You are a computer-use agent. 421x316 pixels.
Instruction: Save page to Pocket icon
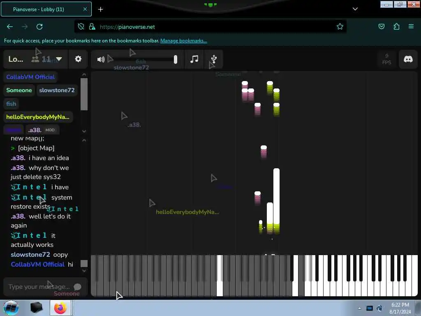(381, 27)
